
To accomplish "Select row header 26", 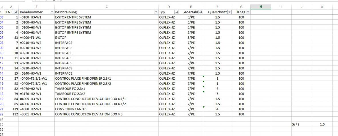I will (2, 129).
